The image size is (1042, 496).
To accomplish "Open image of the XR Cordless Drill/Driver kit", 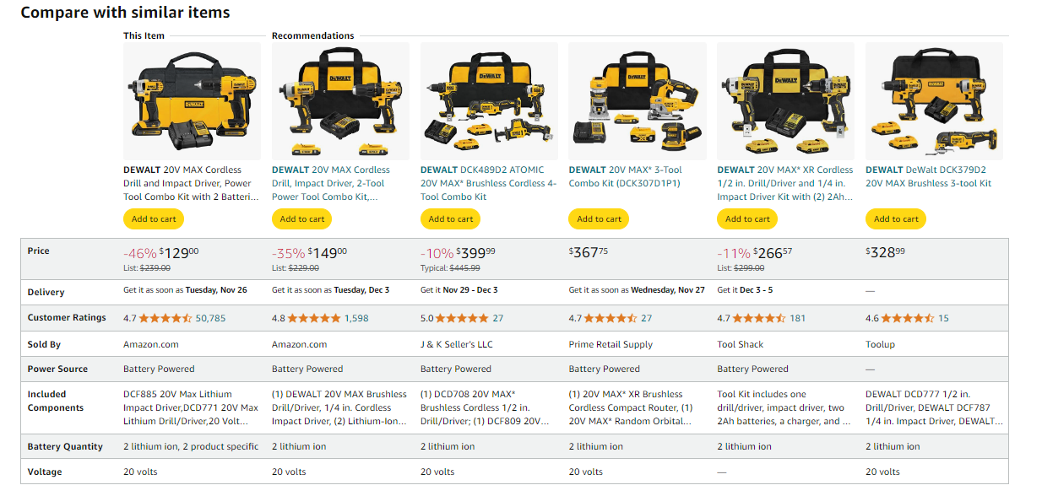I will (786, 101).
